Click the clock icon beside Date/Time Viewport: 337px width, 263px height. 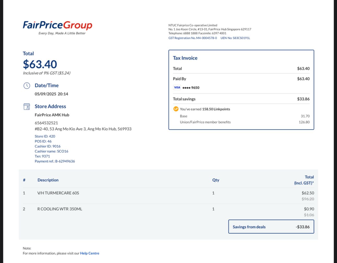(x=27, y=86)
